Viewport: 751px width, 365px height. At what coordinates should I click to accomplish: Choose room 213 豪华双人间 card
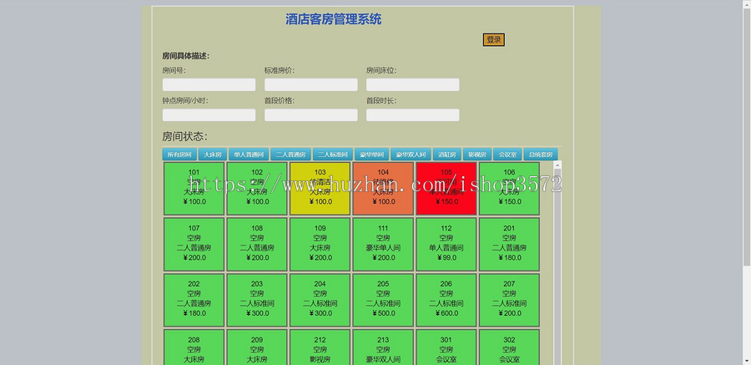point(383,347)
